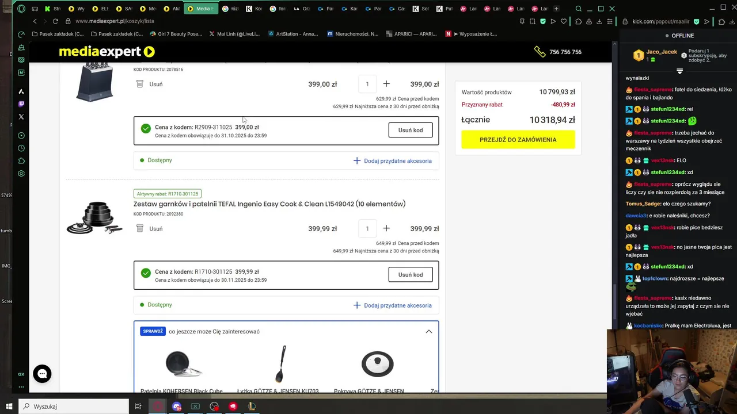Open Windows Task View
The image size is (737, 414).
tap(138, 407)
